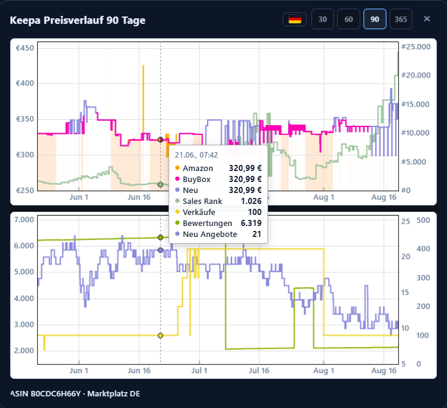
Task: Click the Aug 1 label under upper chart
Action: (x=324, y=197)
